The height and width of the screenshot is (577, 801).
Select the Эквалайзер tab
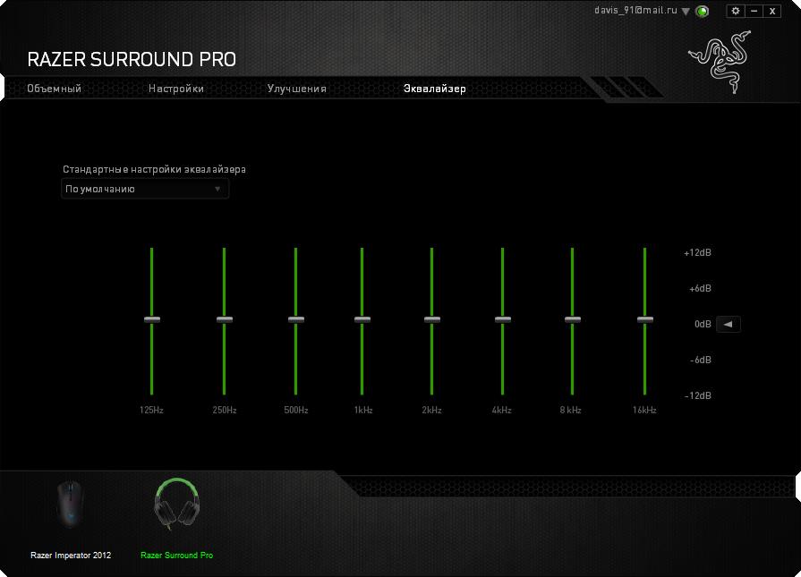(435, 89)
